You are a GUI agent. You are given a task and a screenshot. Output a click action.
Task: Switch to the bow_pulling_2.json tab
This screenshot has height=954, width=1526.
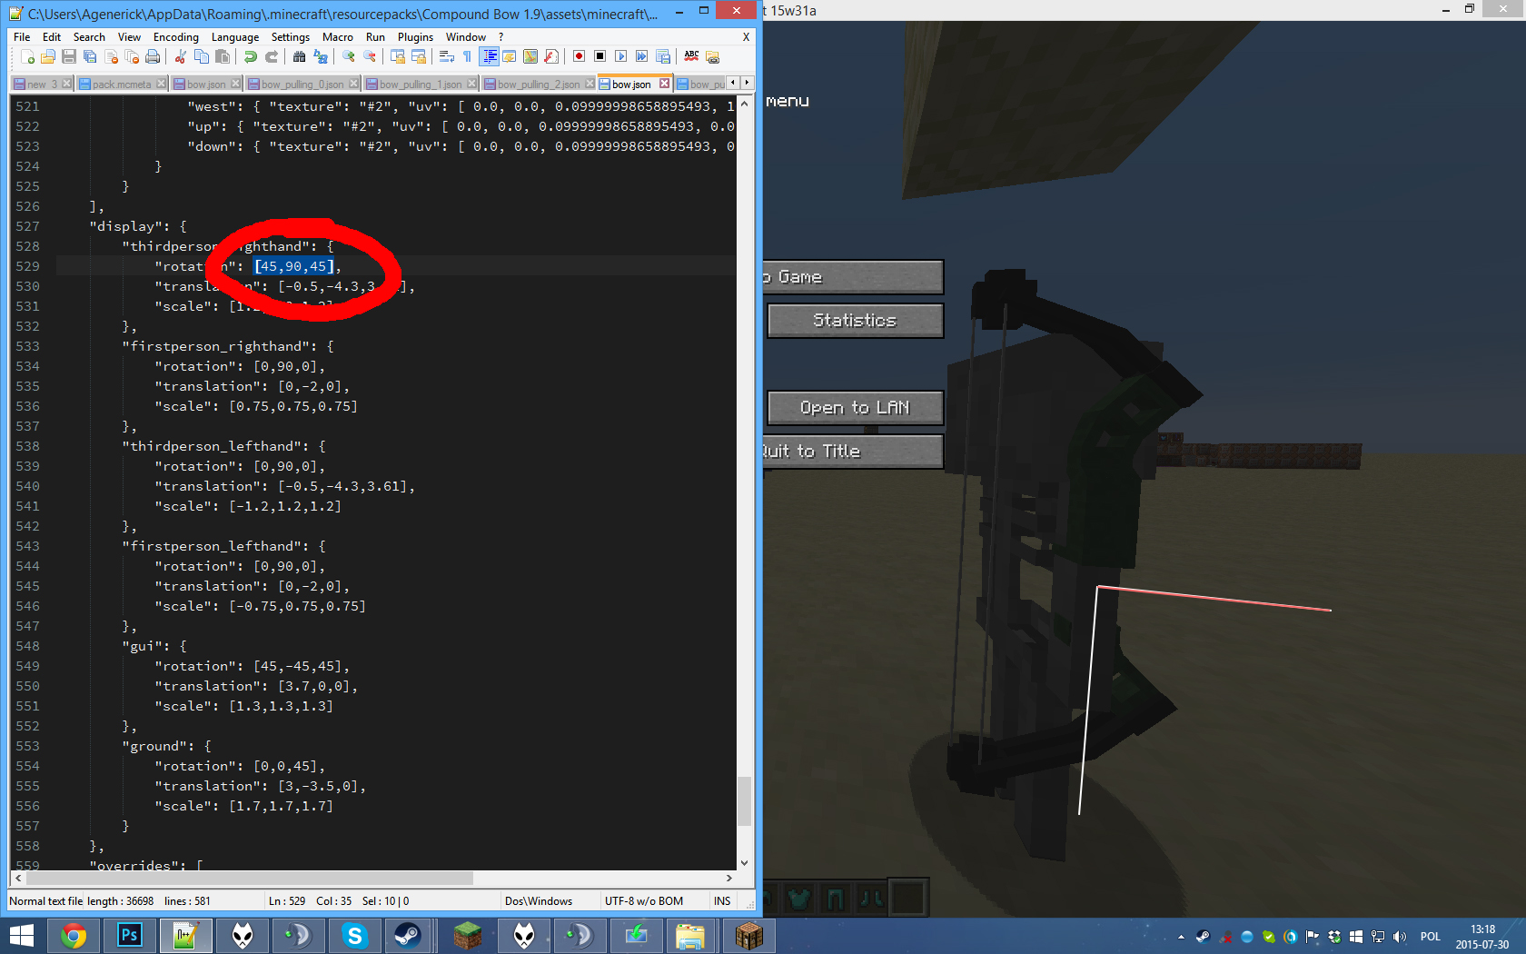point(539,84)
